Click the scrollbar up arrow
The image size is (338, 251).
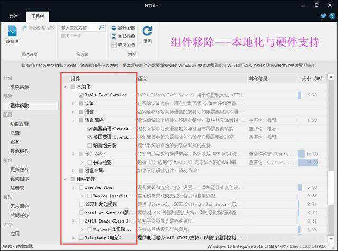(331, 77)
